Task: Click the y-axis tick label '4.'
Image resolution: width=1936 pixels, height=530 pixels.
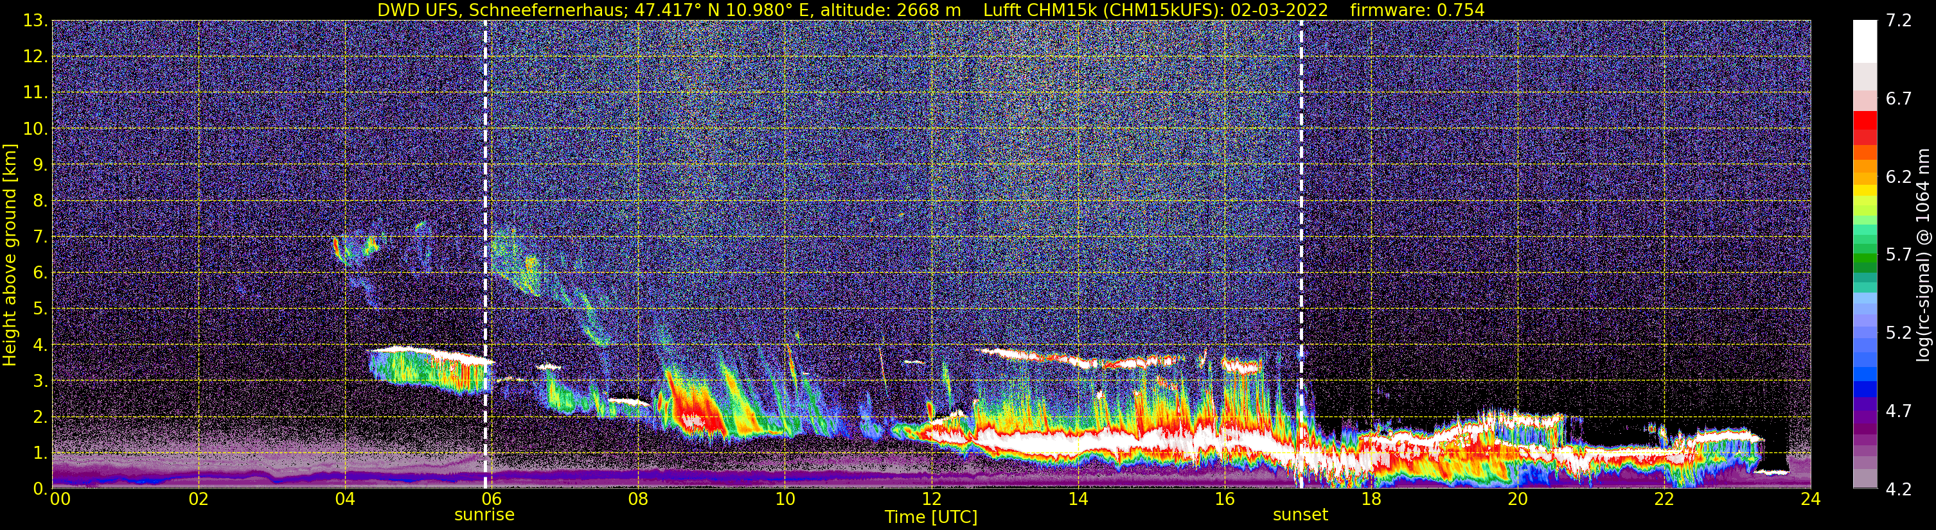Action: (39, 345)
